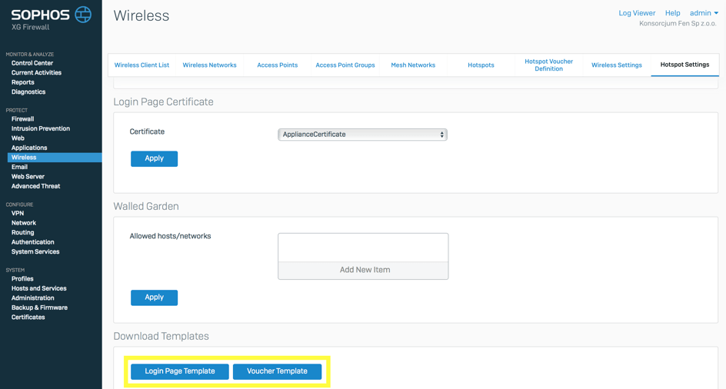
Task: Open Control Center in the sidebar
Action: point(32,63)
